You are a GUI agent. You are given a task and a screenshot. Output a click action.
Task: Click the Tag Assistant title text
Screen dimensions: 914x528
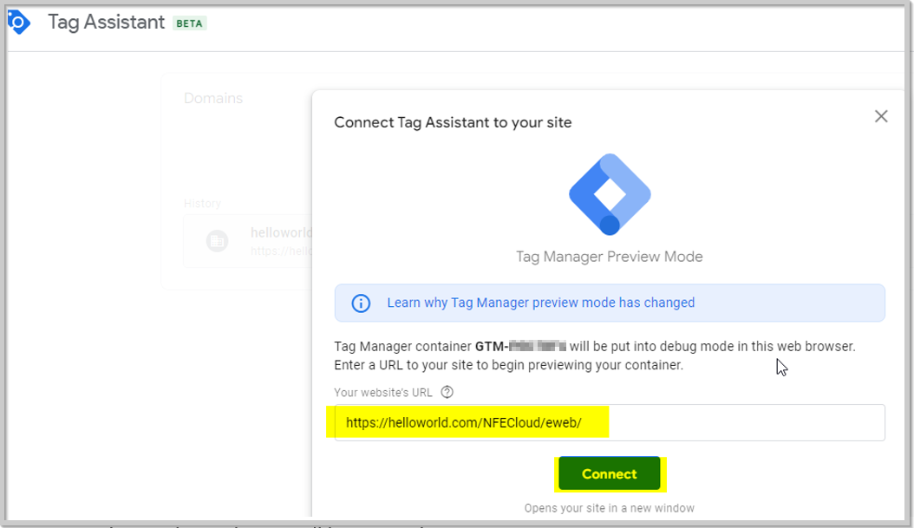point(106,23)
